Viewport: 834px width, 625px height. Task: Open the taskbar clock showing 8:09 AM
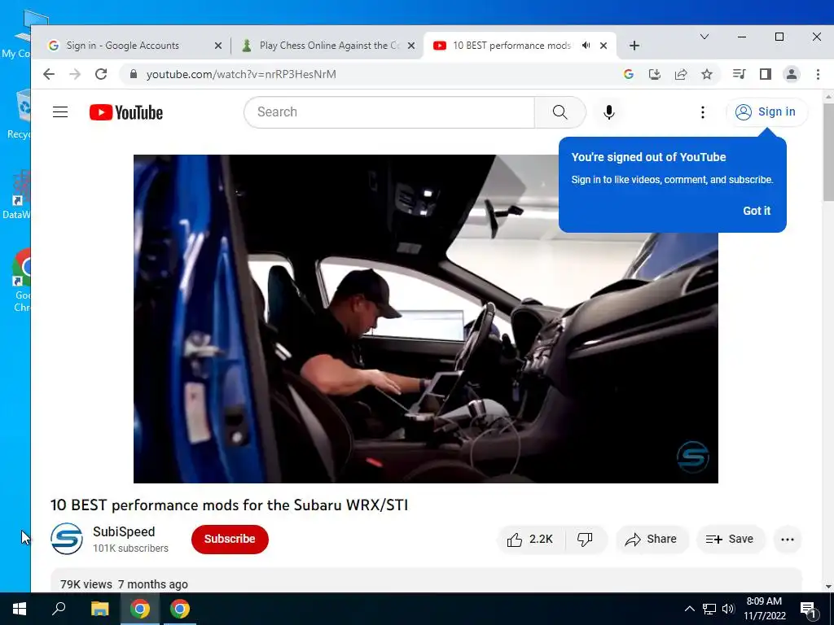tap(764, 609)
